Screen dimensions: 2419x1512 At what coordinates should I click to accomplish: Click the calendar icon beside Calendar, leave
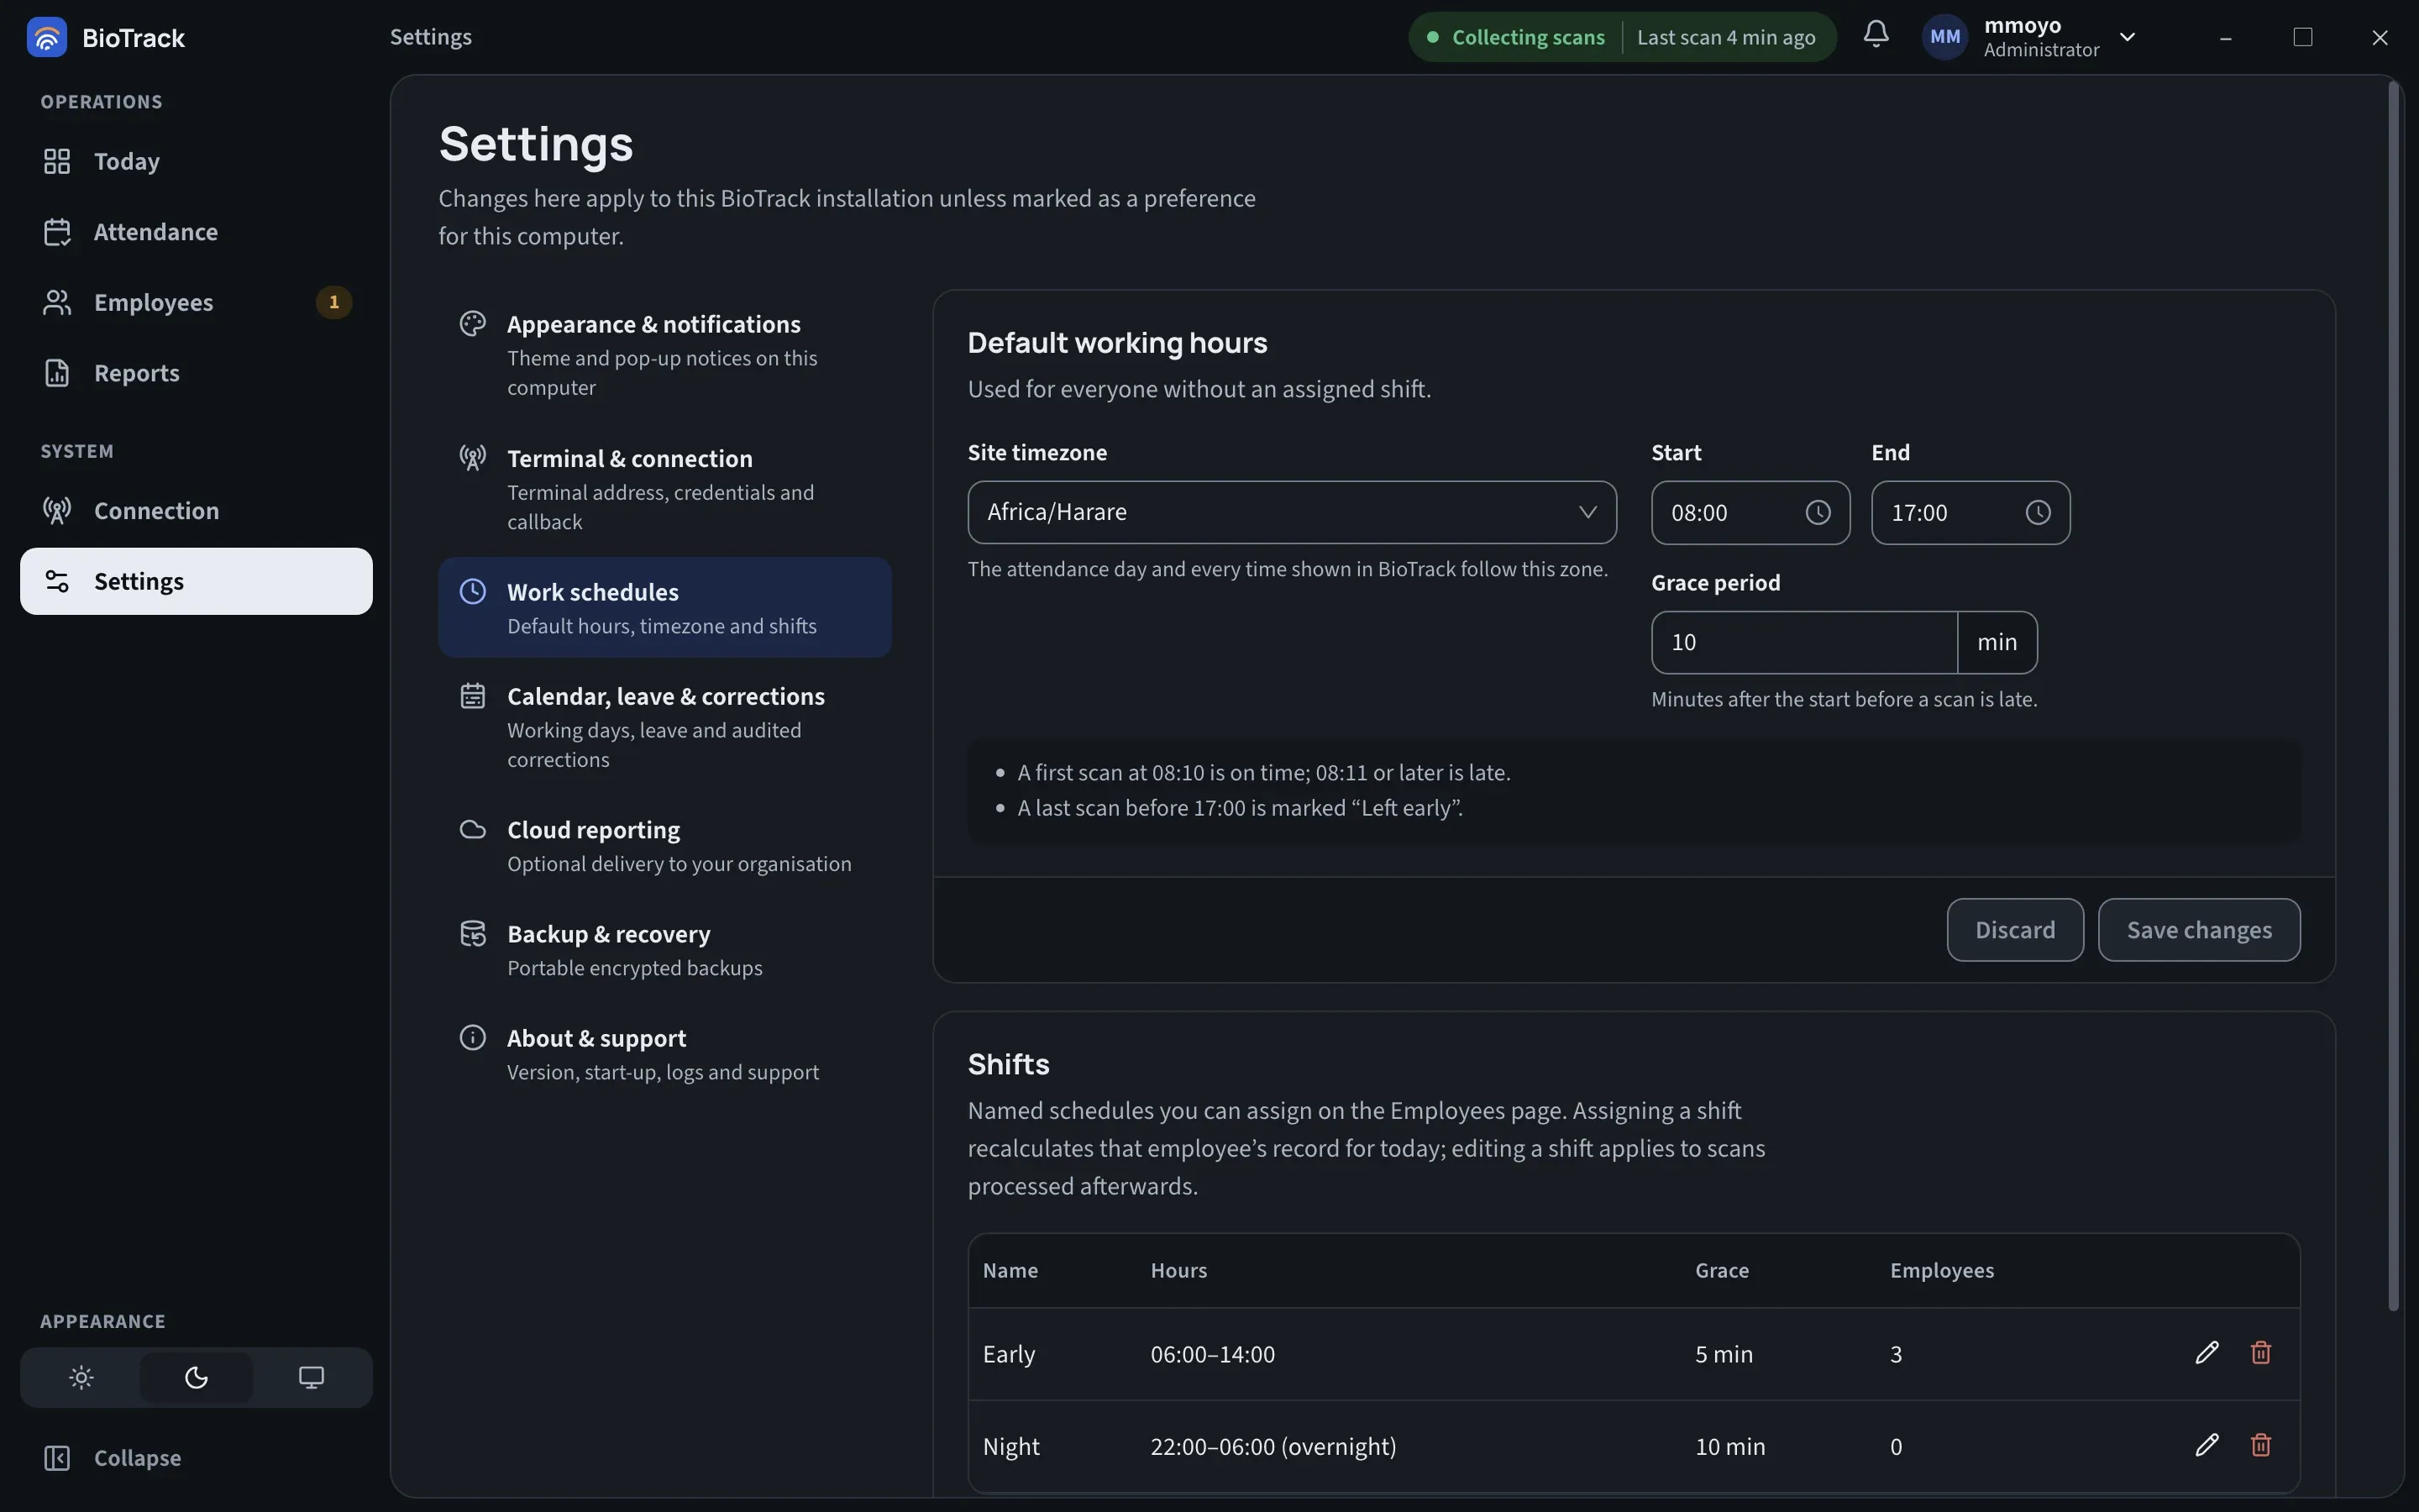coord(473,695)
